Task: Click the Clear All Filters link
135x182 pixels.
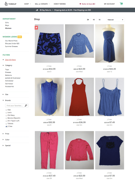Action: [x=10, y=60]
